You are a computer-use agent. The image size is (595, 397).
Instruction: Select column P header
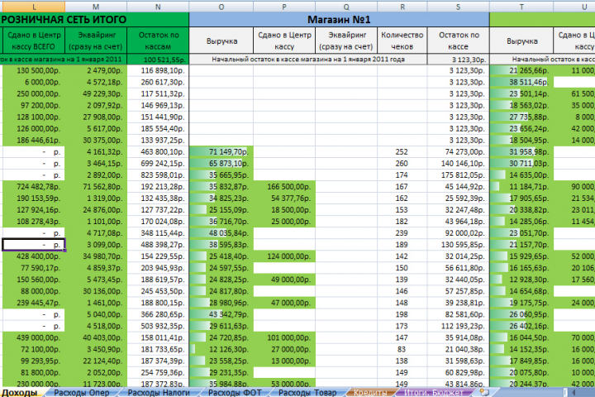tap(284, 7)
